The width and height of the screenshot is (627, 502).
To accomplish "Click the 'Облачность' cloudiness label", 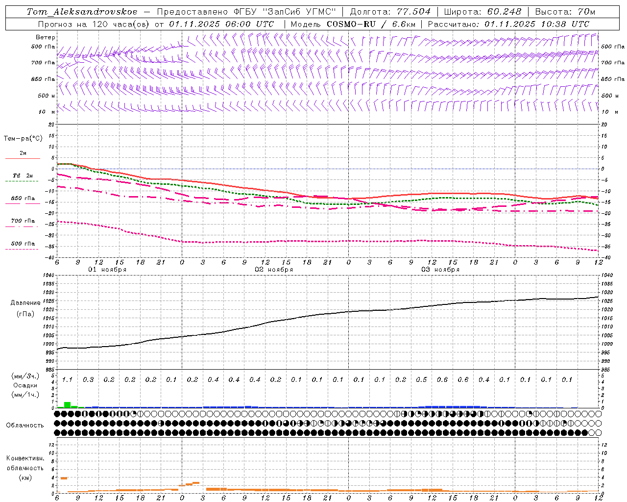I will tap(25, 425).
